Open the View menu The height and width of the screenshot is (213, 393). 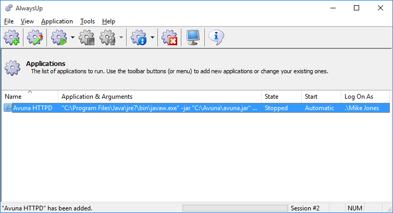click(x=27, y=21)
